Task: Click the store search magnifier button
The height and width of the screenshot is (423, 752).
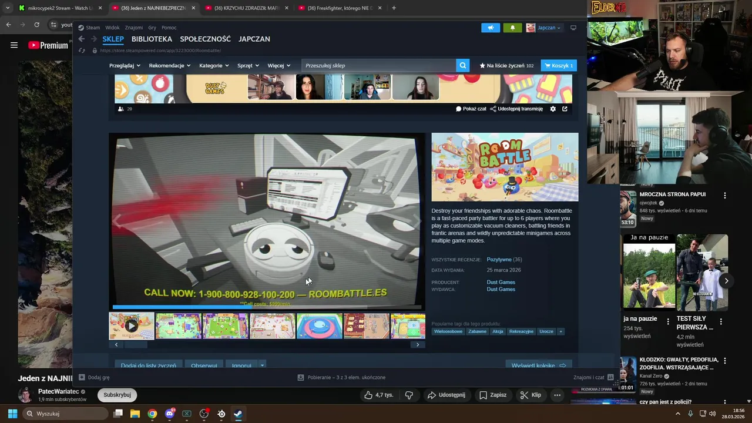Action: coord(463,65)
